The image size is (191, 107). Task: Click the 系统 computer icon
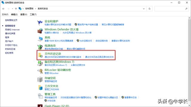pyautogui.click(x=40, y=39)
